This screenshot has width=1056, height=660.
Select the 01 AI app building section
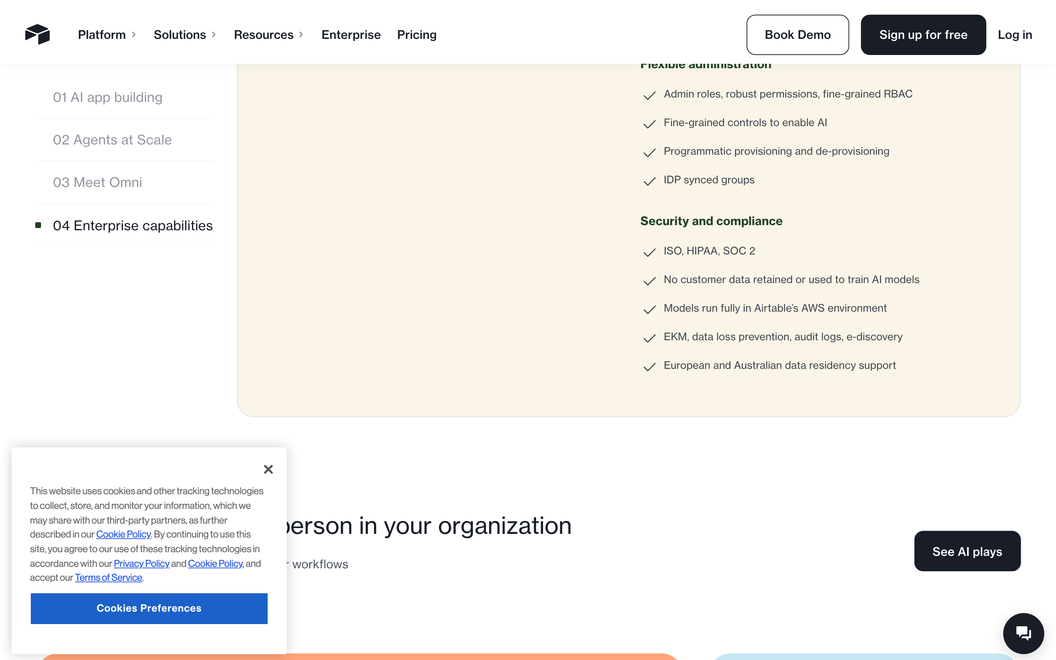click(x=107, y=97)
